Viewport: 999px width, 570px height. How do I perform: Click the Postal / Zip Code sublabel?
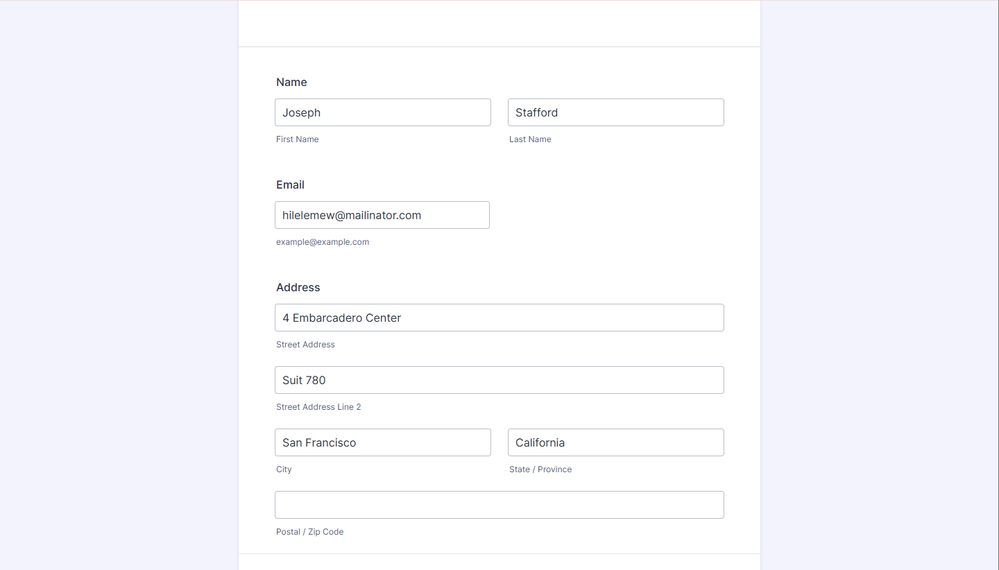[309, 532]
